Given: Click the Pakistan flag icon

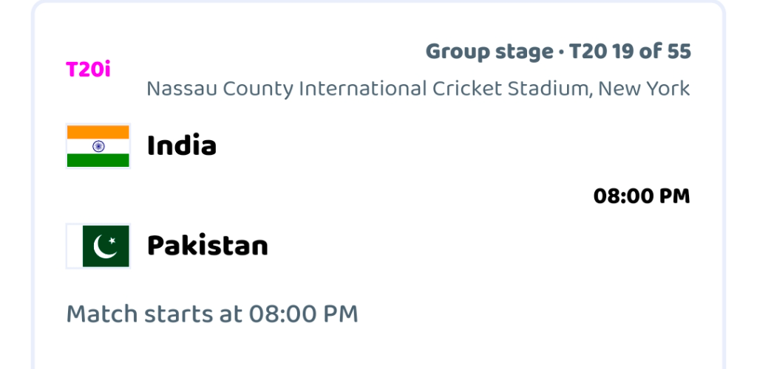Looking at the screenshot, I should click(x=98, y=246).
